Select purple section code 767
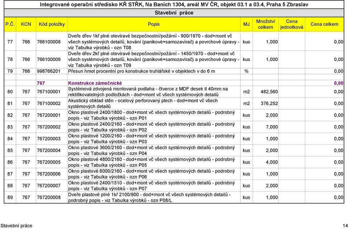 click(41, 83)
